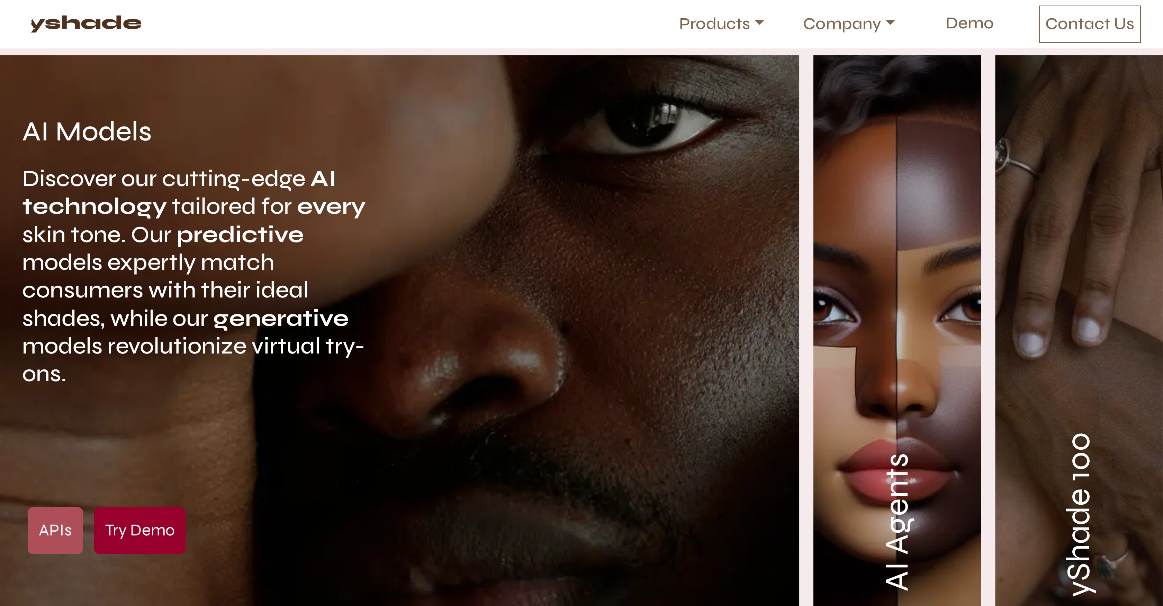Click the yshade logo
Screen dimensions: 1163x606
[x=86, y=24]
